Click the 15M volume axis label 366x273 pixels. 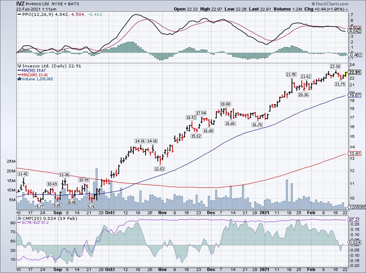11,181
